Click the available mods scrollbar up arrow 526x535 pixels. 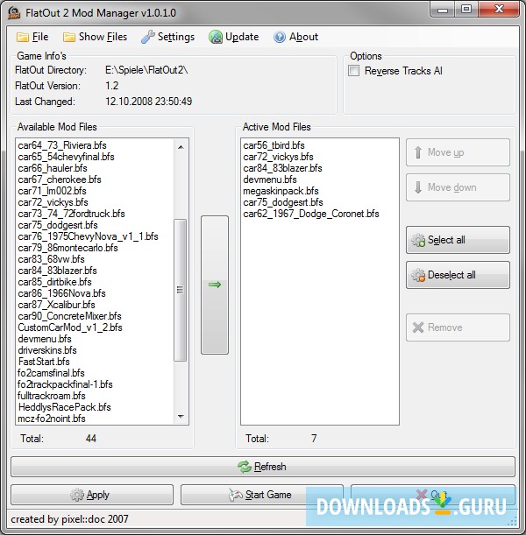tap(181, 147)
